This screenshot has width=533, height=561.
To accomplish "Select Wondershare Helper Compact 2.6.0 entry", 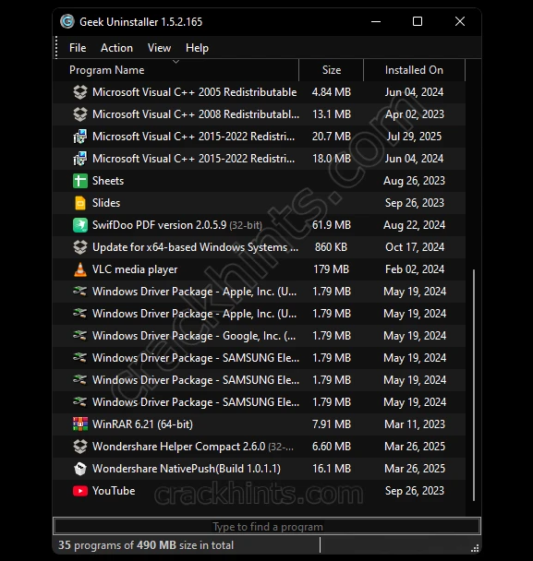I will pyautogui.click(x=260, y=447).
